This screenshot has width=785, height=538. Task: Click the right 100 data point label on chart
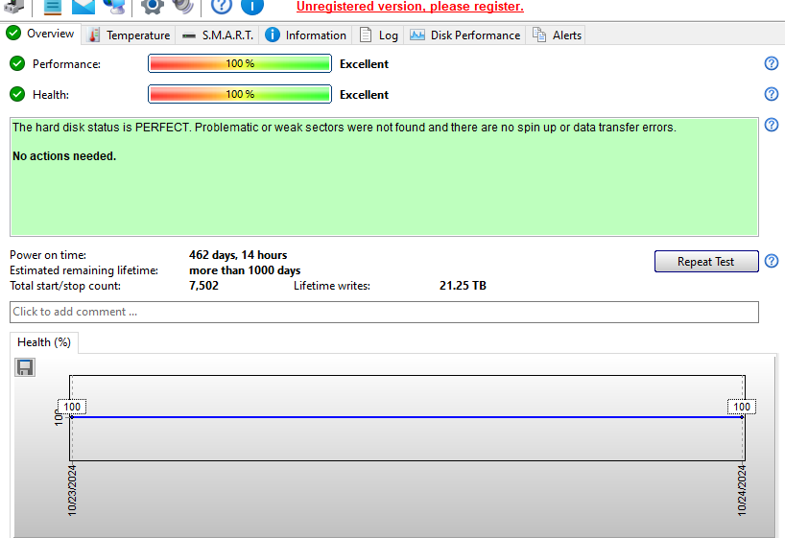pyautogui.click(x=742, y=407)
